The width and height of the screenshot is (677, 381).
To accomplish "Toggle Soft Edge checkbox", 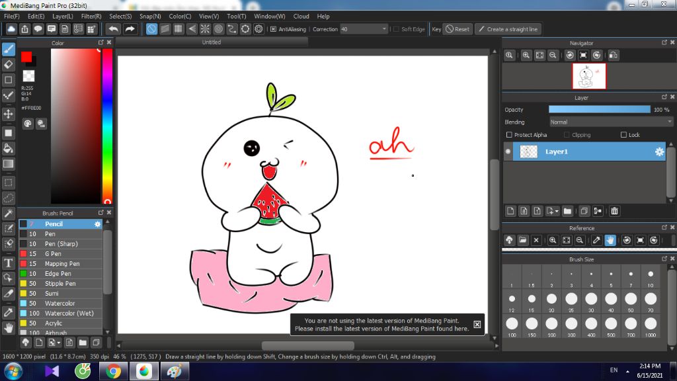I will (x=396, y=29).
